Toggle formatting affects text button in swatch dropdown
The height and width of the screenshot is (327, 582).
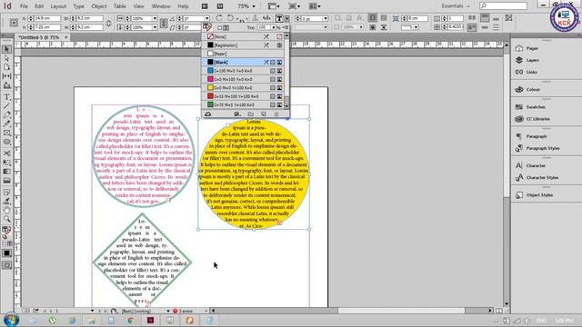[226, 28]
